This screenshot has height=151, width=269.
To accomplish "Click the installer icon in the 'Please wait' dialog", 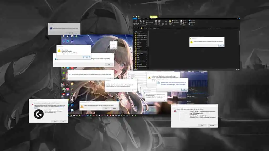I will 158,83.
